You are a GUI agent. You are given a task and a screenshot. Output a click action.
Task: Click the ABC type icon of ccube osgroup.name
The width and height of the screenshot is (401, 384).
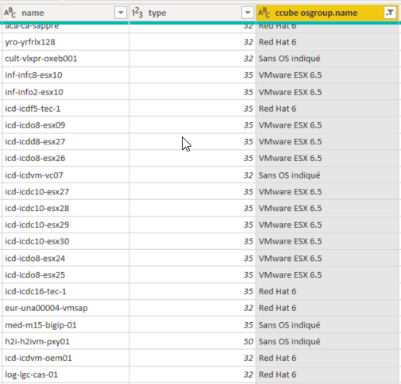264,13
